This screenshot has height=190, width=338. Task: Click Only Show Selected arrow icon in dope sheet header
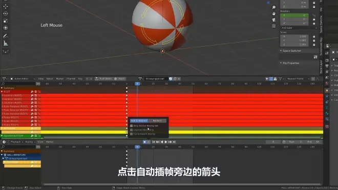267,79
